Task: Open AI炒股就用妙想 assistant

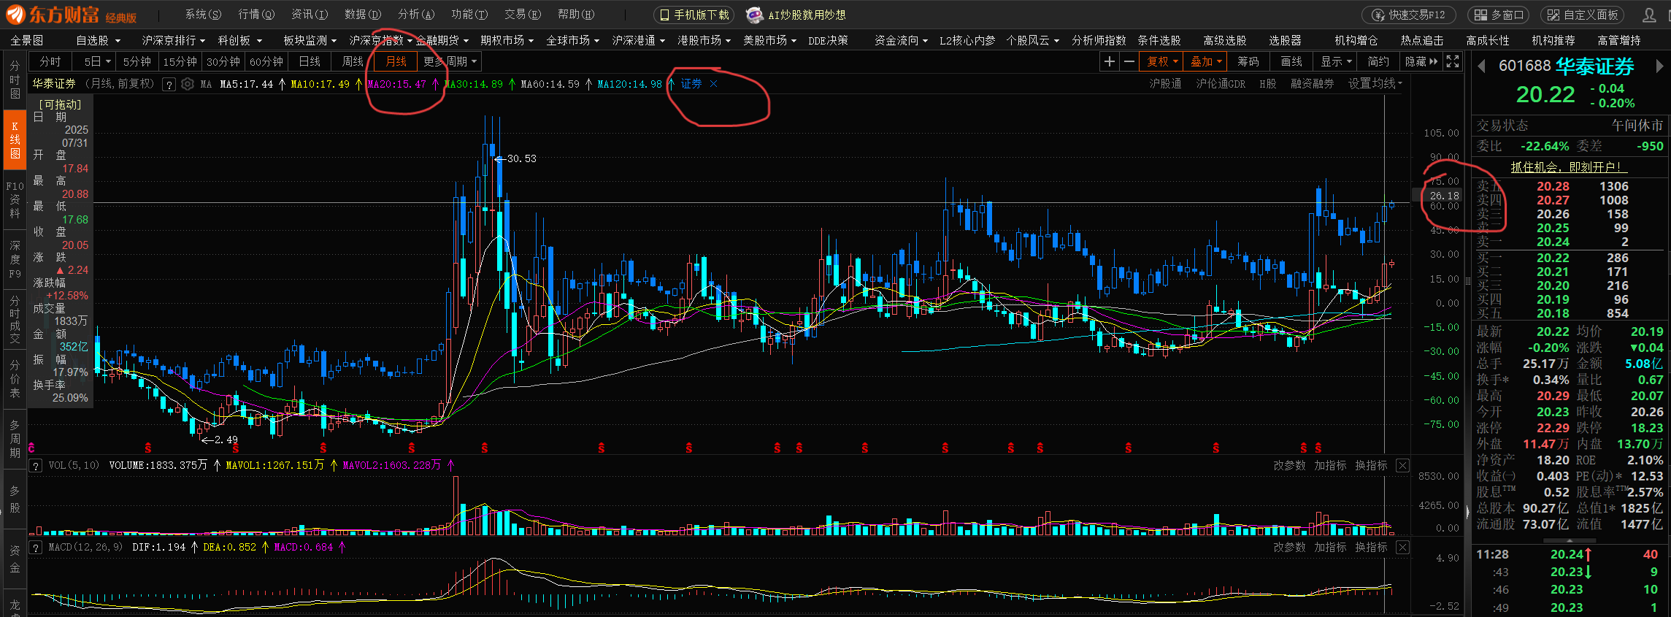Action: (x=796, y=15)
